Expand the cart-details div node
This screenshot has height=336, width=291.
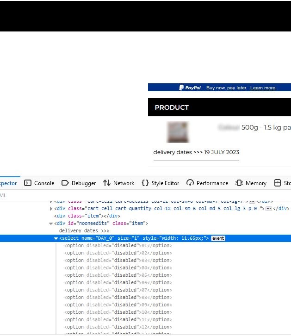[x=51, y=201]
